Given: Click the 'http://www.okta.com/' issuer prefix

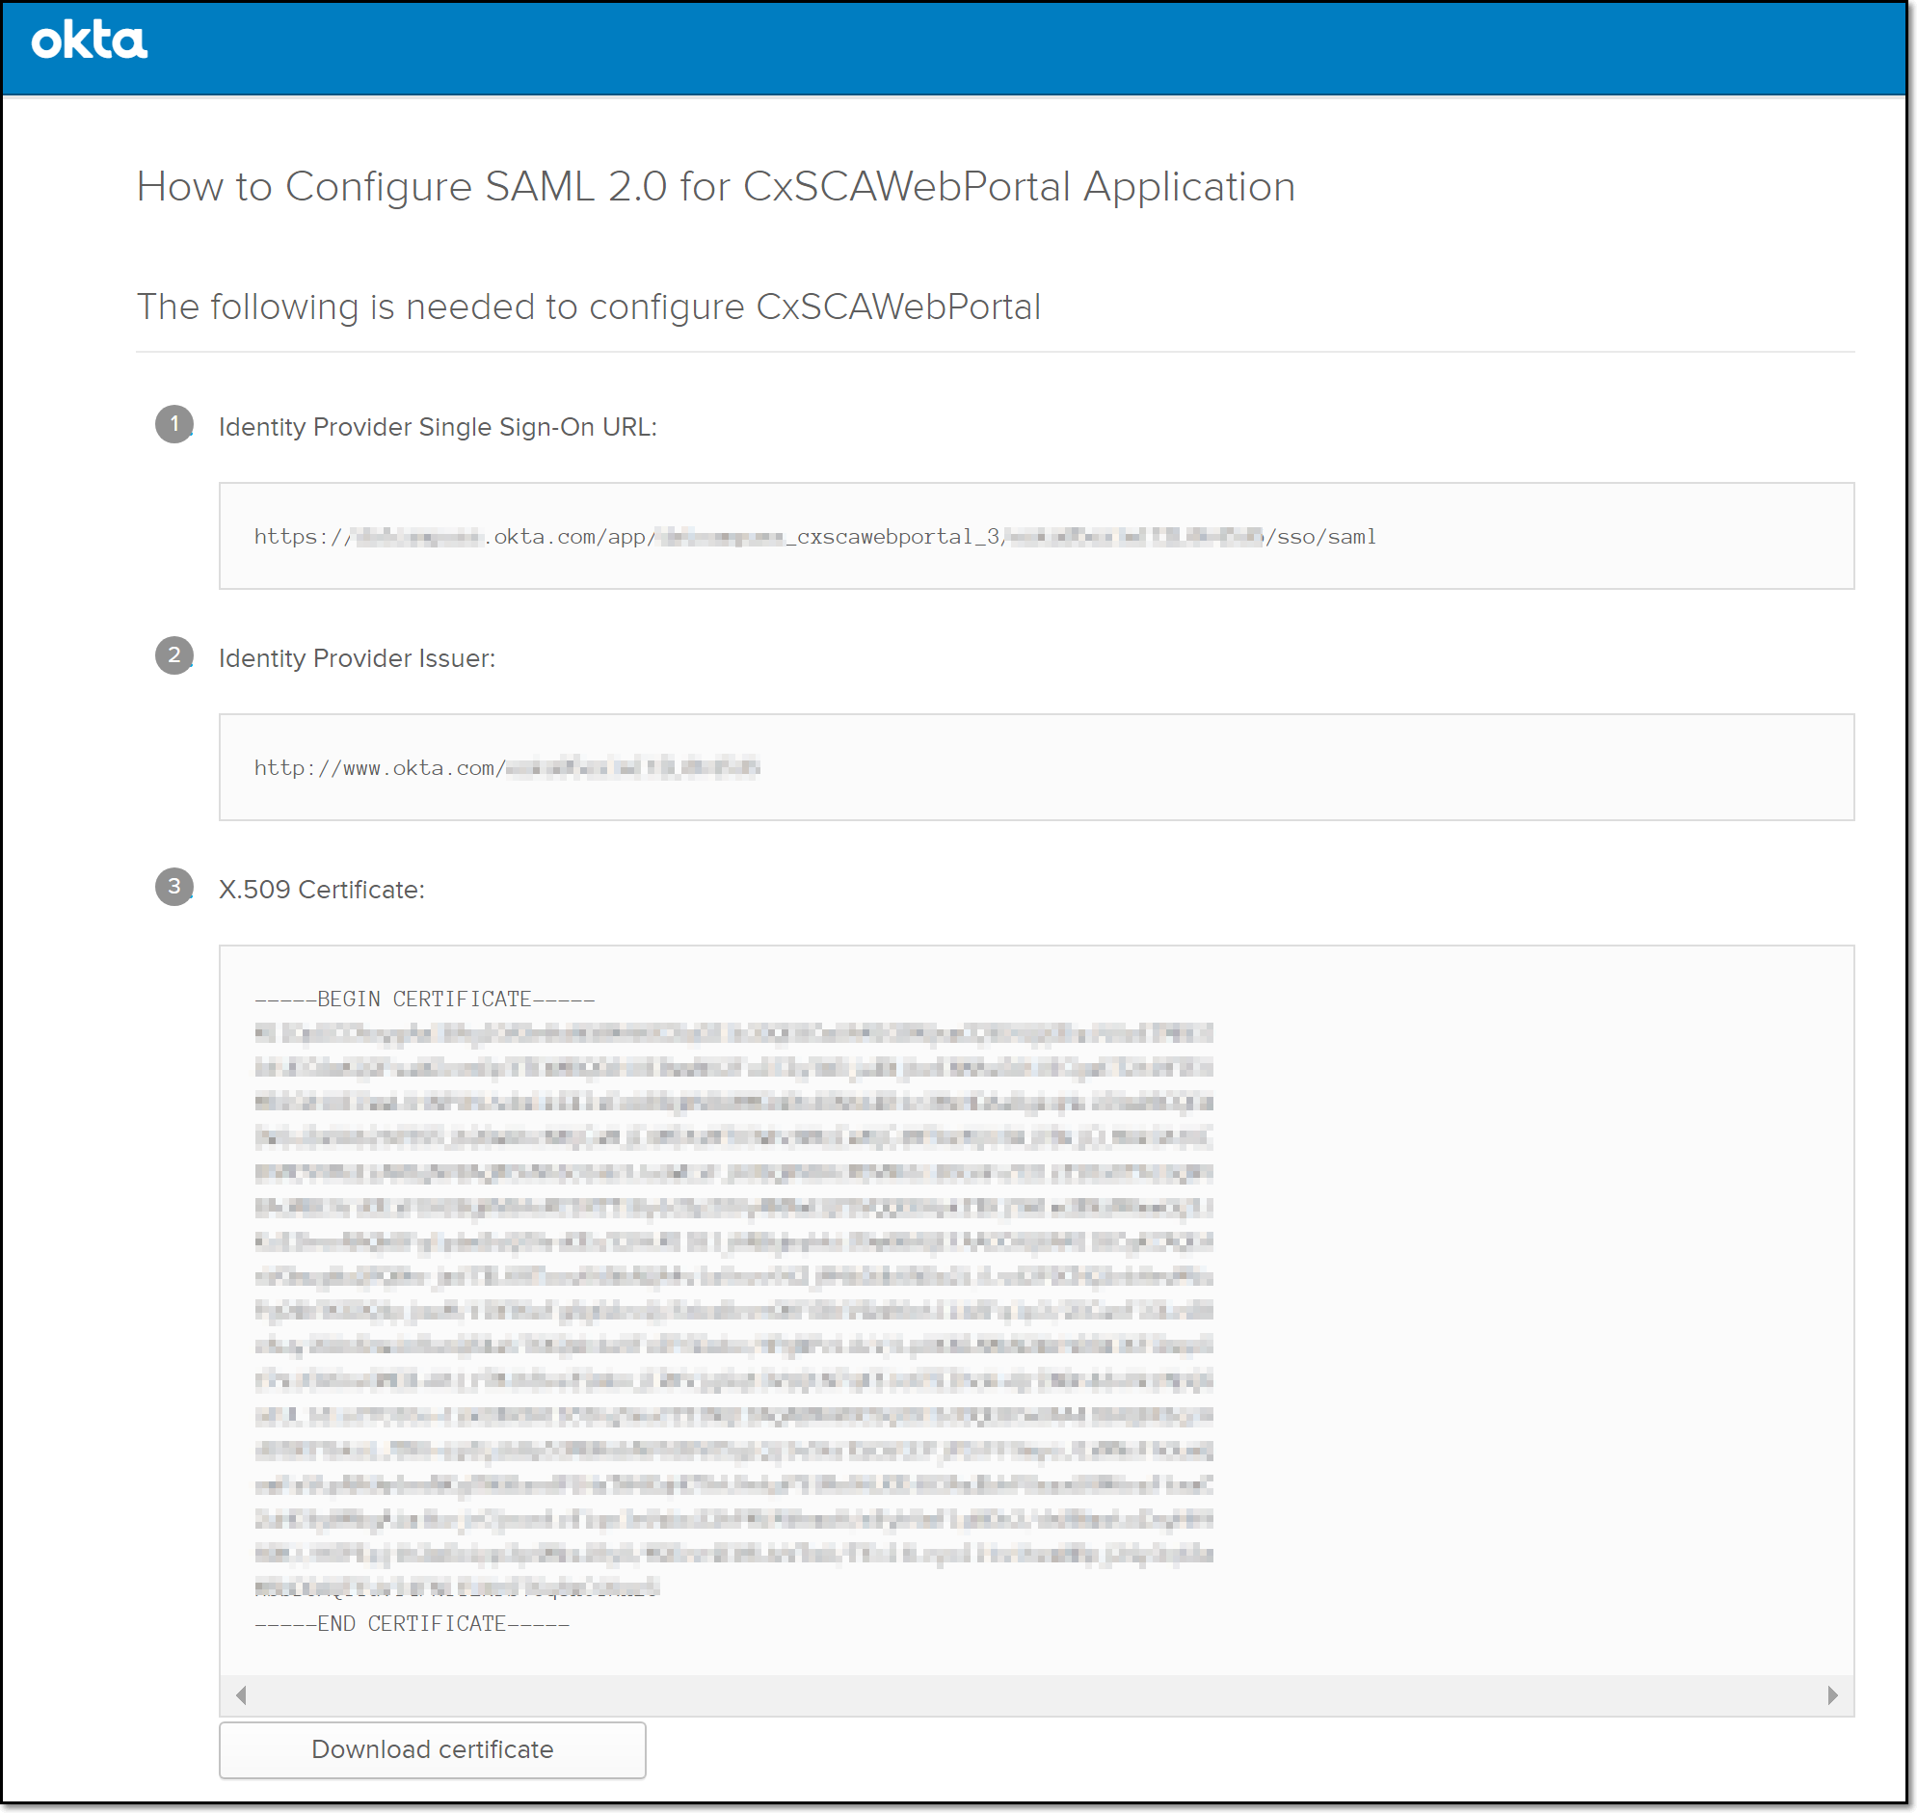Looking at the screenshot, I should tap(380, 767).
